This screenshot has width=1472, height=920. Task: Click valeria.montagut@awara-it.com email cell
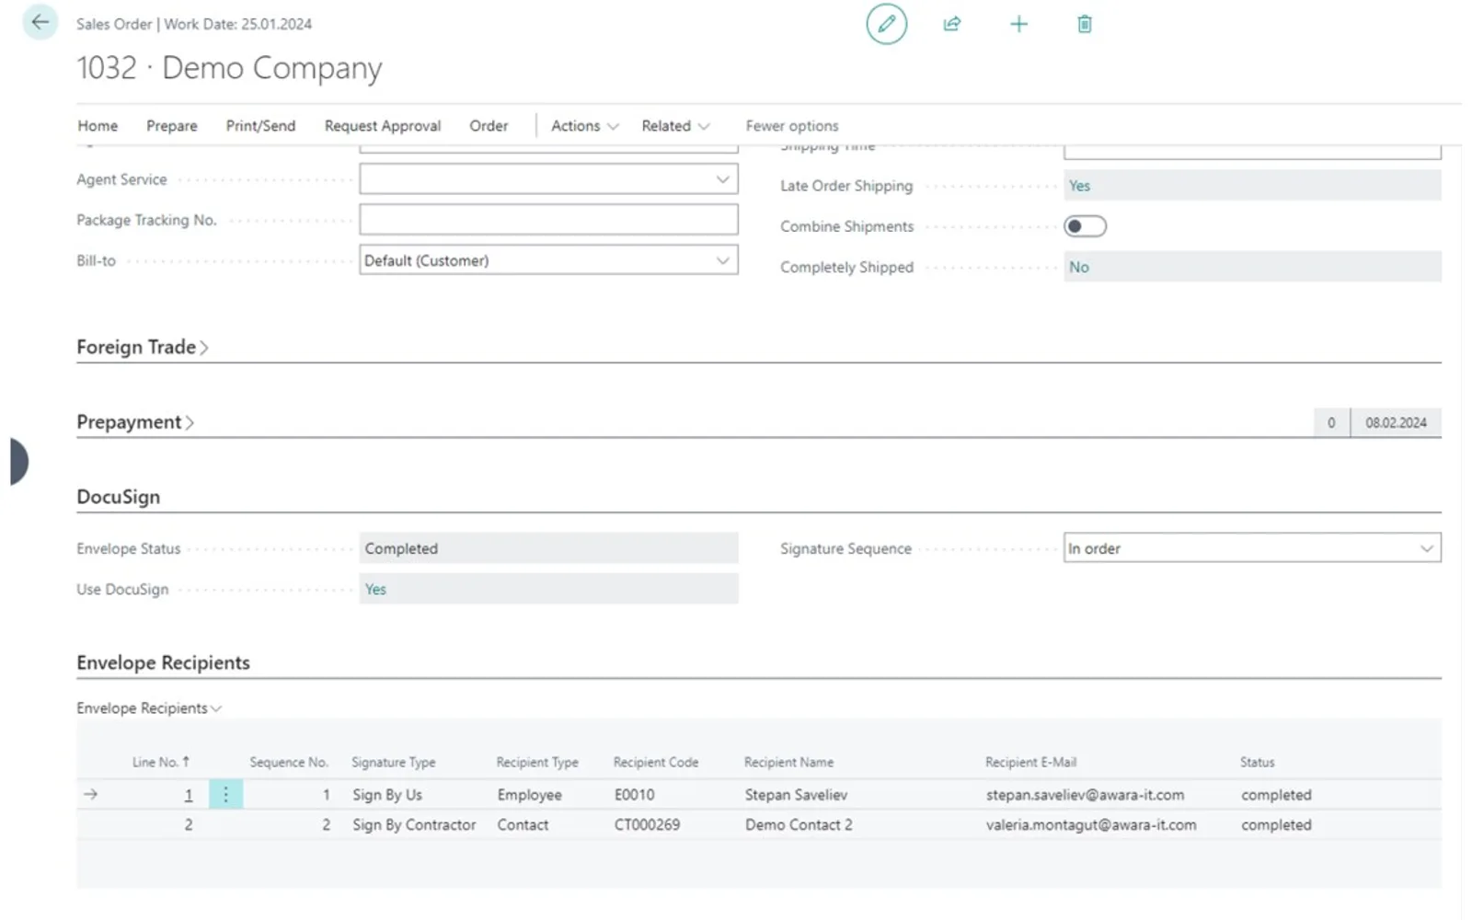click(1091, 825)
